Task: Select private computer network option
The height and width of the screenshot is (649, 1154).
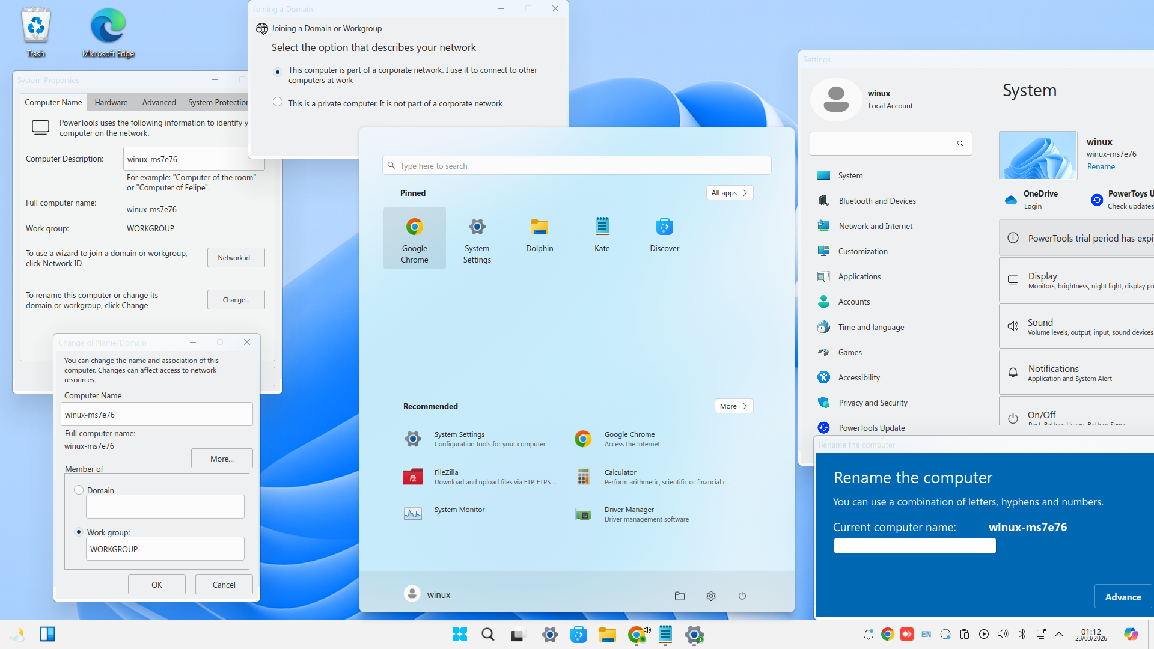Action: pyautogui.click(x=278, y=102)
